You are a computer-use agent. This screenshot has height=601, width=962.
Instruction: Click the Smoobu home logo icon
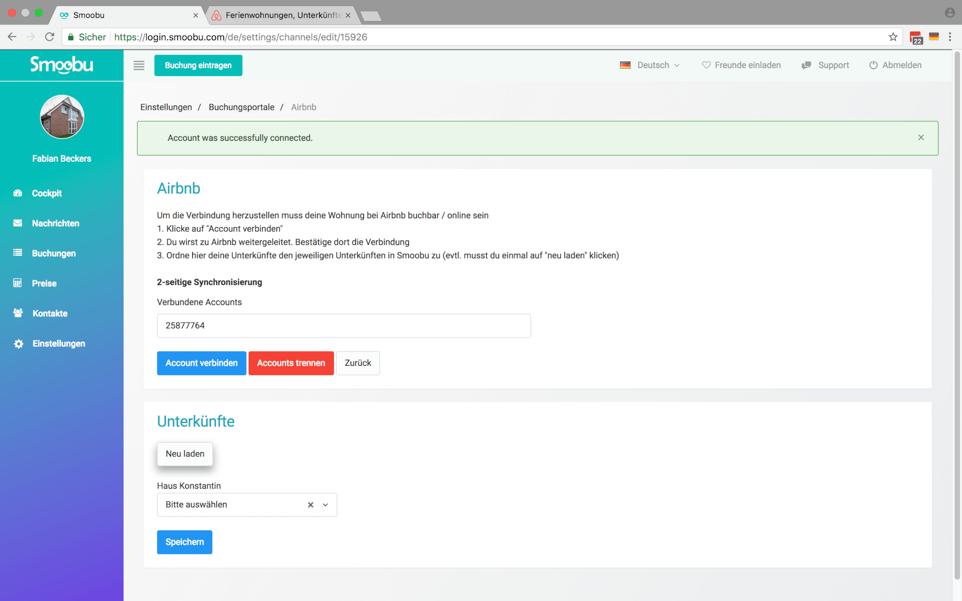coord(62,66)
